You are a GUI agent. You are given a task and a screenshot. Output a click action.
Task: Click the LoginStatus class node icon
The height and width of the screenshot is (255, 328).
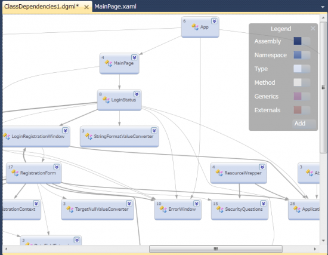(106, 100)
